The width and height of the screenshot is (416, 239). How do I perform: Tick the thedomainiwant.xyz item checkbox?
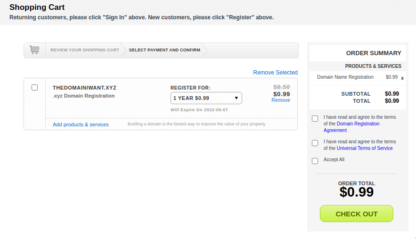pos(34,87)
